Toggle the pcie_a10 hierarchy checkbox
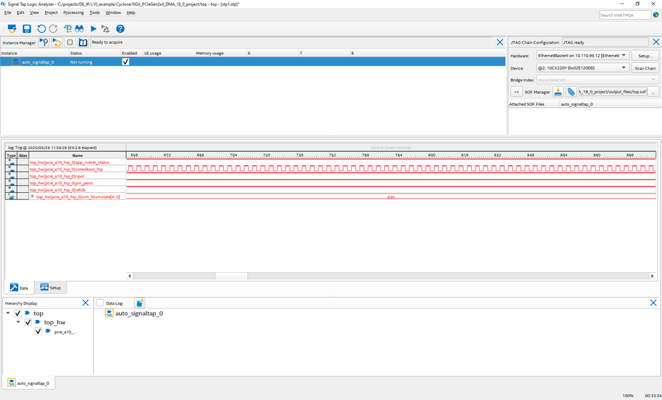This screenshot has height=400, width=662. point(38,331)
